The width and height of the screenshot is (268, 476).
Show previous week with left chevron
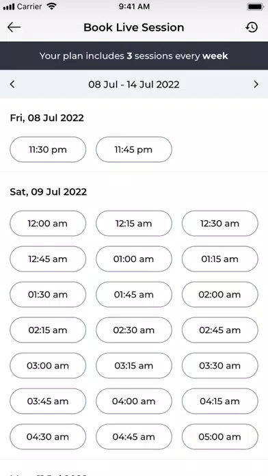click(12, 84)
